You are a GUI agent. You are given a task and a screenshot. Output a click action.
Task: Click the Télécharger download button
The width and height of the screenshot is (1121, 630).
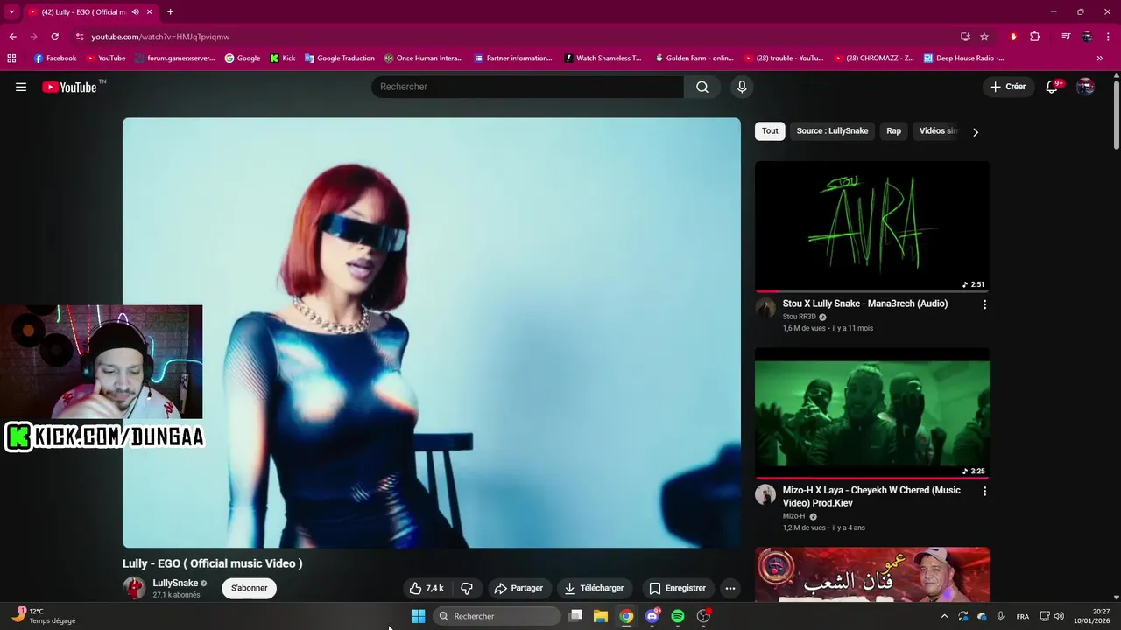coord(595,588)
